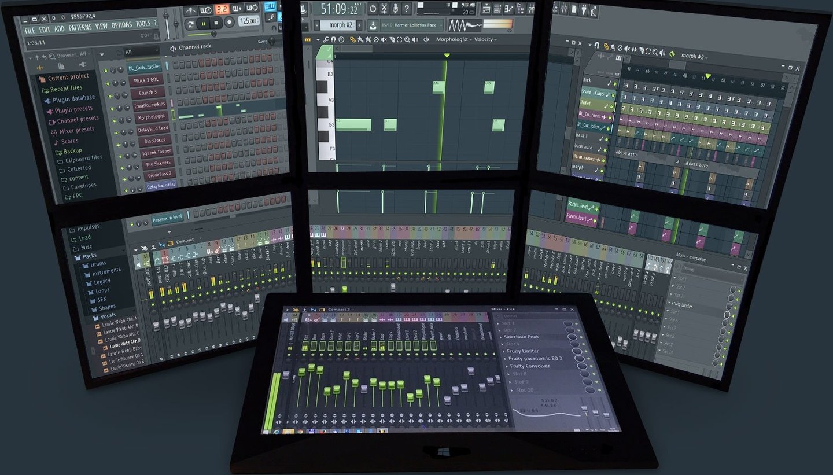Viewport: 833px width, 475px height.
Task: Open the PATTERNS menu
Action: pos(80,27)
